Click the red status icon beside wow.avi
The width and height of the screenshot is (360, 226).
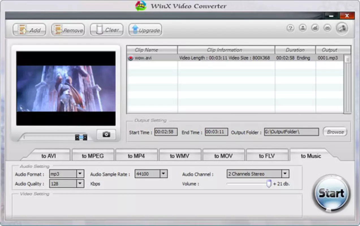(130, 58)
